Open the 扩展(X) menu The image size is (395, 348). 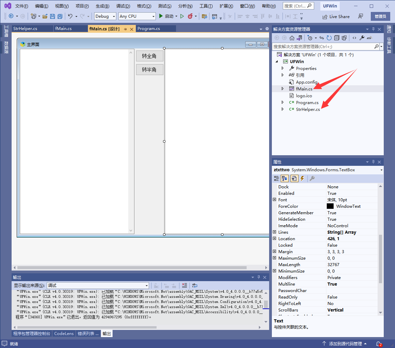point(226,6)
